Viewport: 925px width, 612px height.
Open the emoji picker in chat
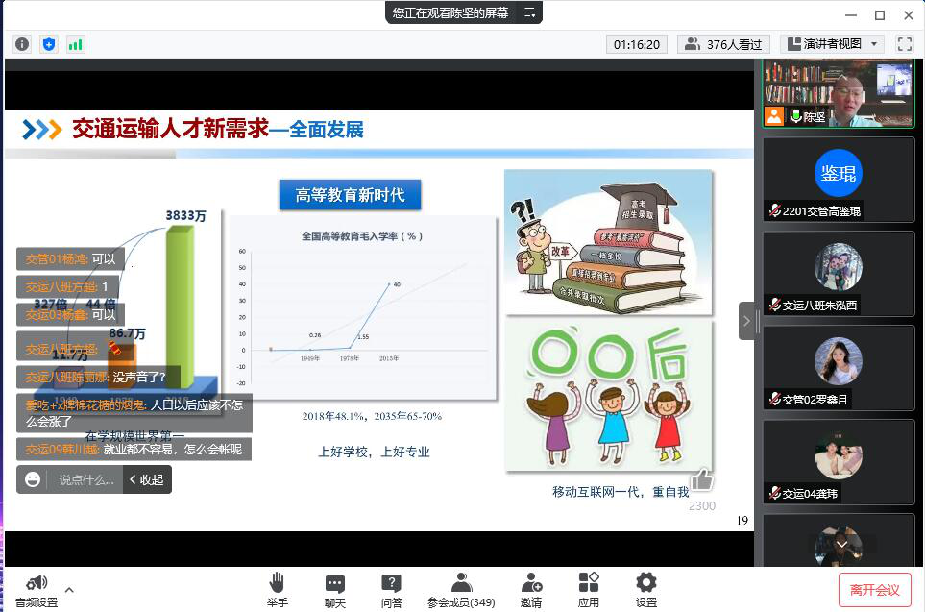point(33,479)
